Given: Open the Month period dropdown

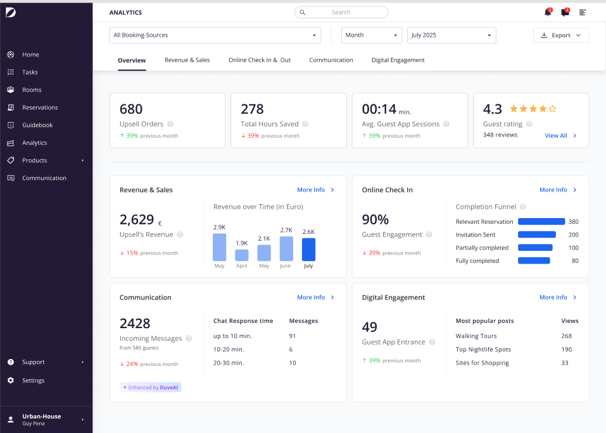Looking at the screenshot, I should point(372,35).
